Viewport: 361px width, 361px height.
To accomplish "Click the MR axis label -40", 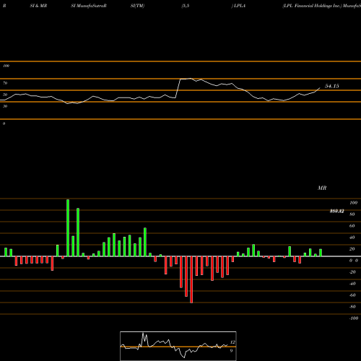I will (x=352, y=284).
